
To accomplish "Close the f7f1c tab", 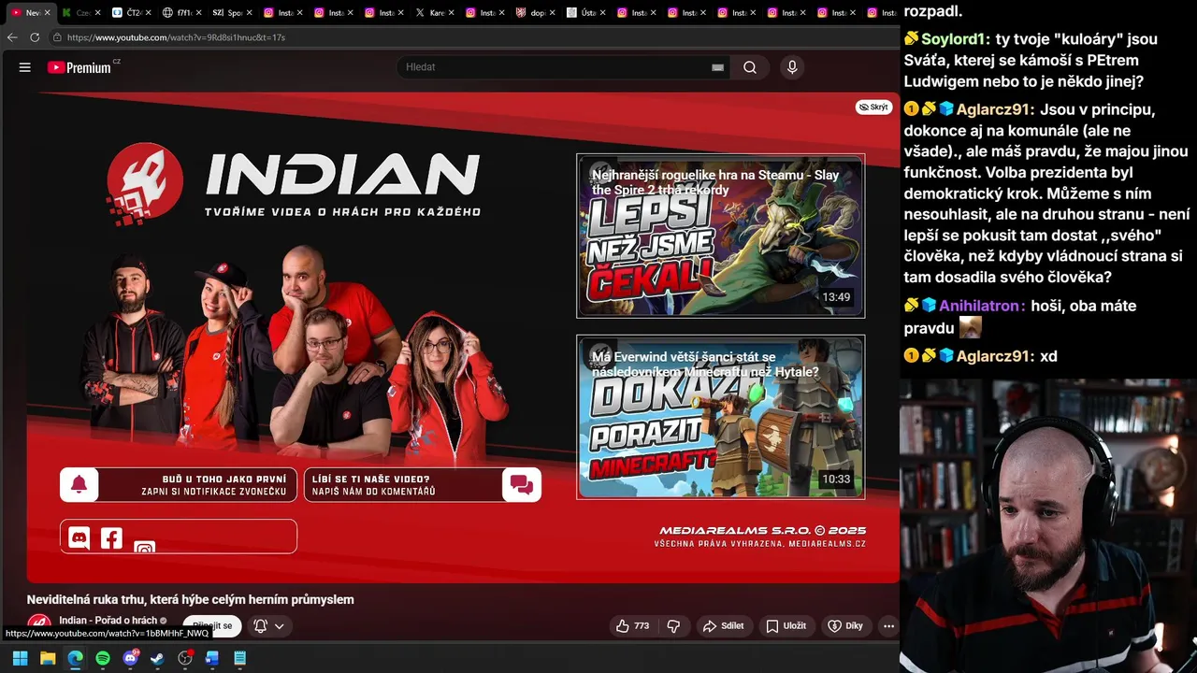I will coord(197,13).
